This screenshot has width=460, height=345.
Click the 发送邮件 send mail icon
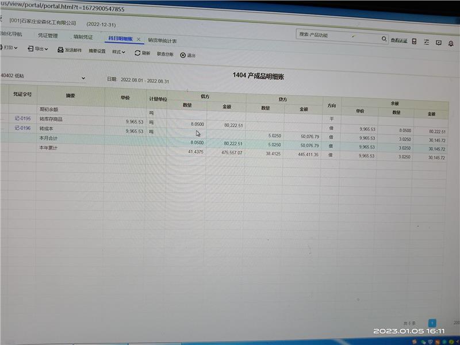(60, 50)
